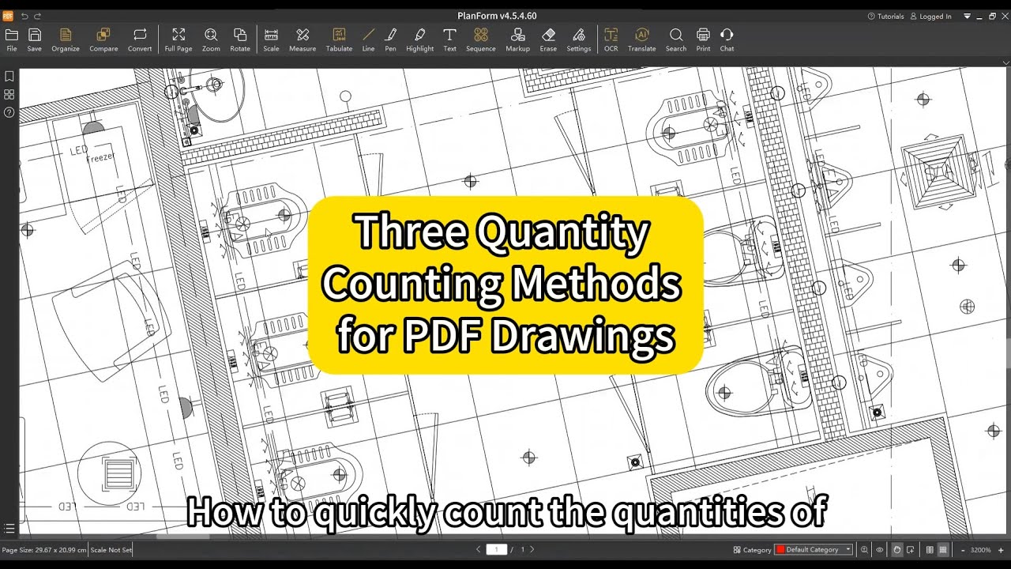
Task: Activate the Measure tool
Action: pos(303,40)
